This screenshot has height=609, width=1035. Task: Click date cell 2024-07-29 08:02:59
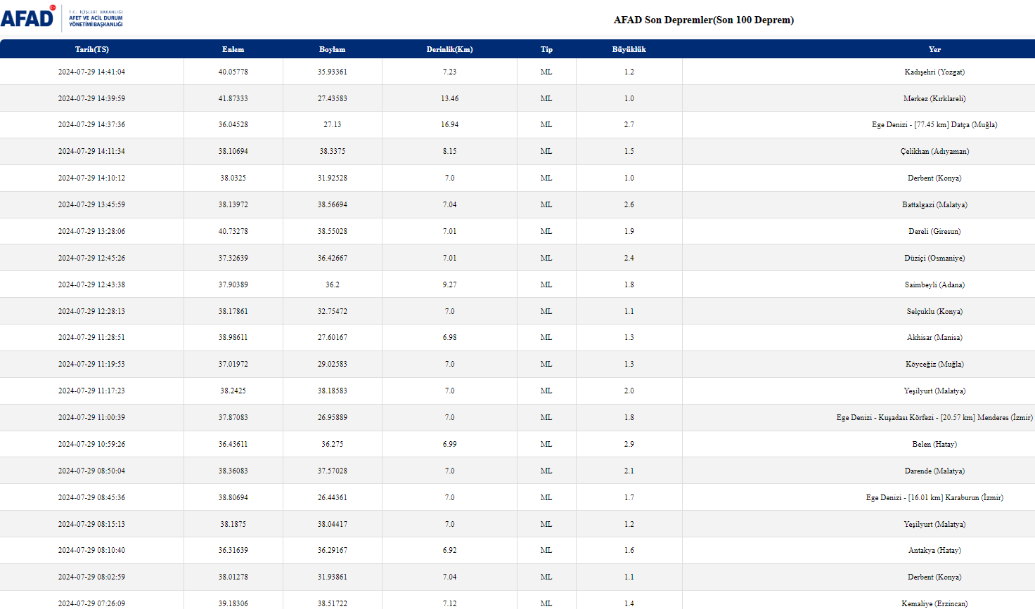[x=92, y=577]
